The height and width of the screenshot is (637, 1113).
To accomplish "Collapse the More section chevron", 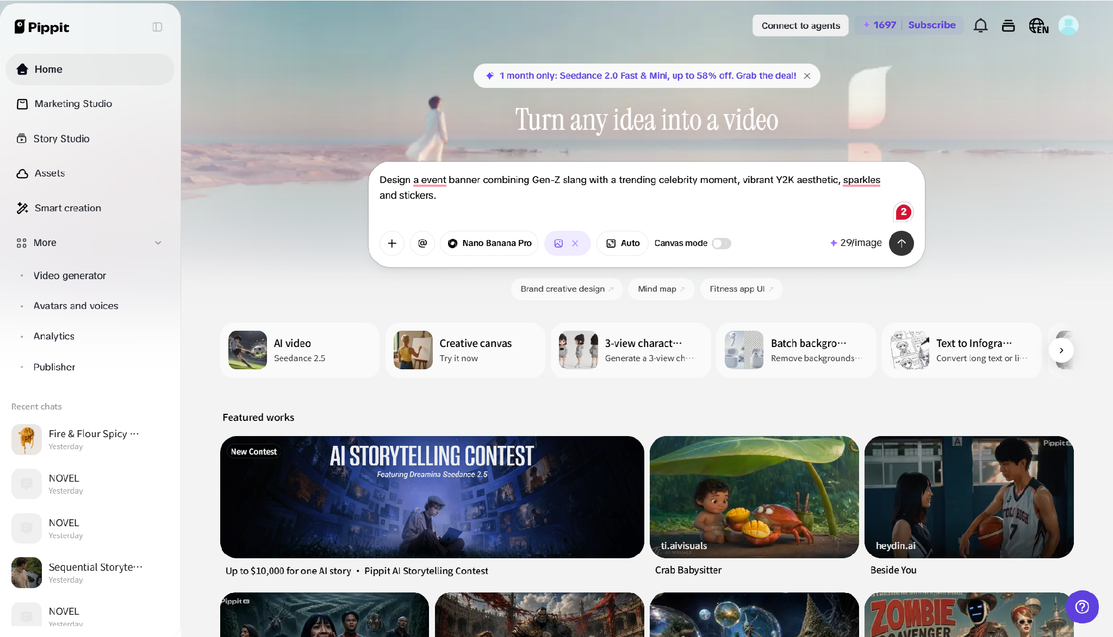I will 158,243.
